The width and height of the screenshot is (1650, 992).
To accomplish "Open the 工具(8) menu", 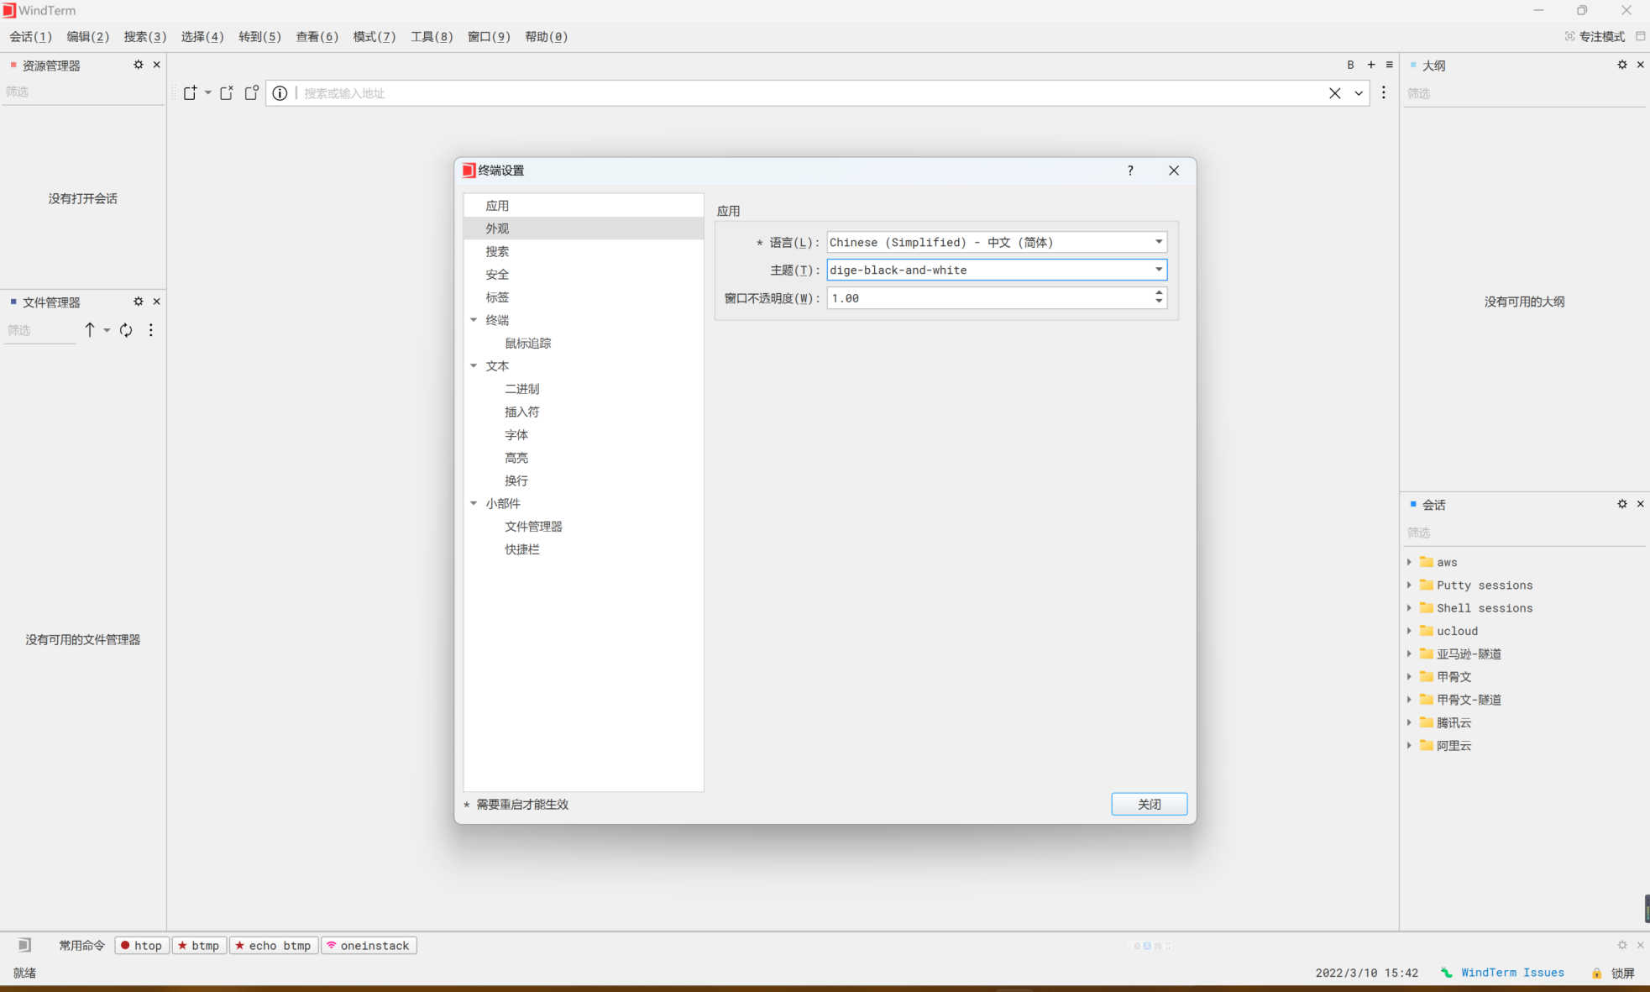I will click(x=431, y=36).
